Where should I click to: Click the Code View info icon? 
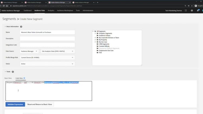point(24,78)
